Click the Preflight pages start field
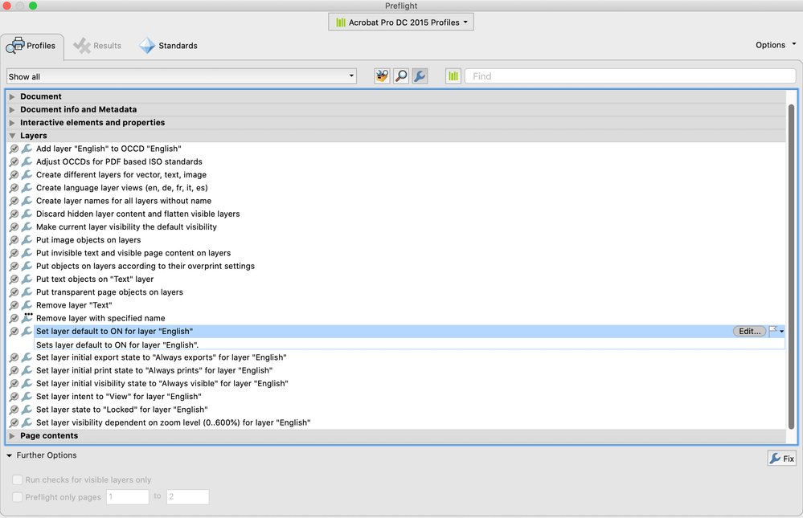This screenshot has height=518, width=803. click(128, 496)
